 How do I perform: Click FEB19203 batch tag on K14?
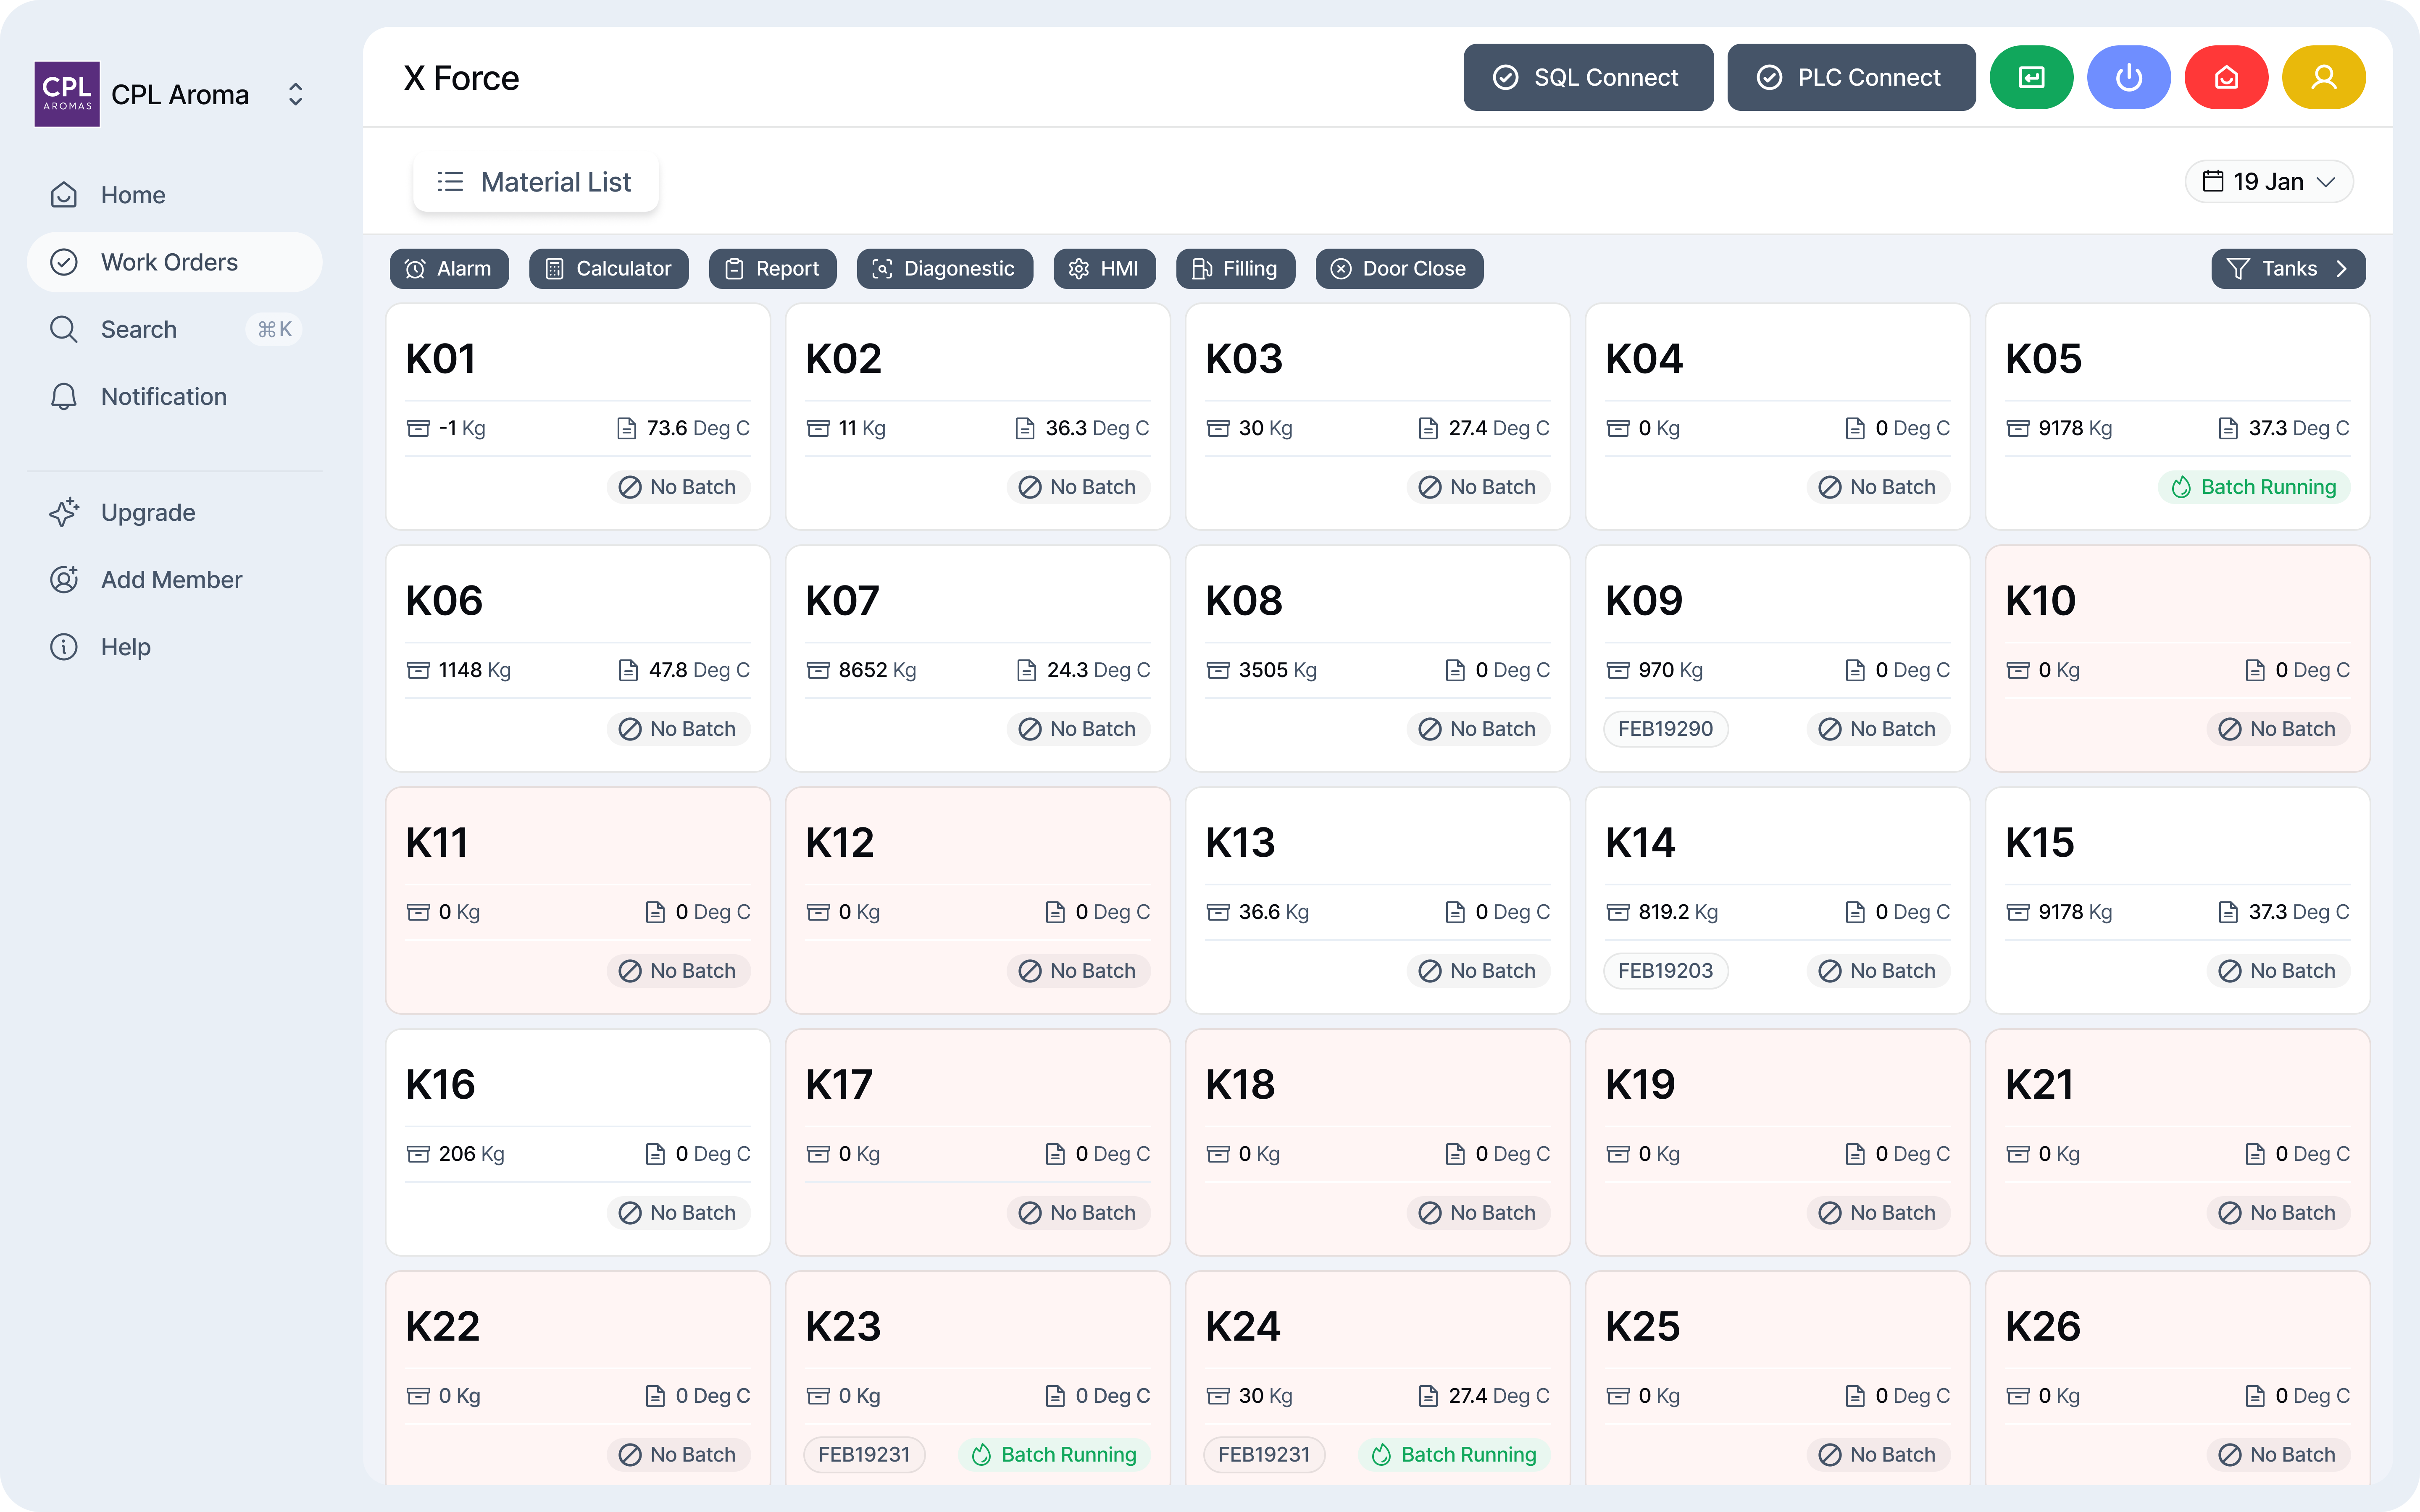pyautogui.click(x=1666, y=971)
